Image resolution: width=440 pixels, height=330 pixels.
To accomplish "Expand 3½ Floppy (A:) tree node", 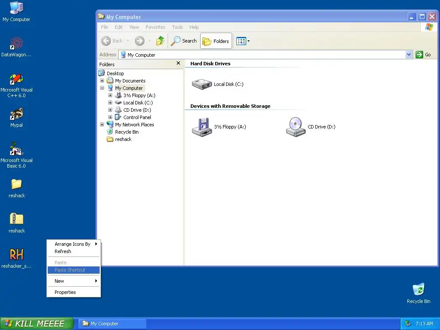I will pyautogui.click(x=110, y=95).
